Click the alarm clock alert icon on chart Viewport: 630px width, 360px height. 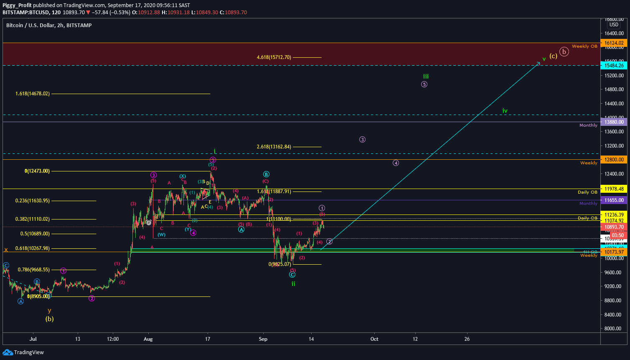(x=148, y=223)
